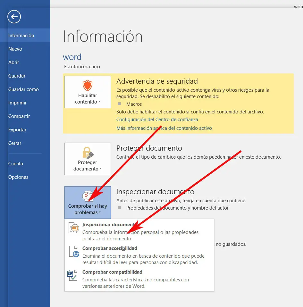Click the Escritorio » curro file path
303x307 pixels.
coord(82,67)
